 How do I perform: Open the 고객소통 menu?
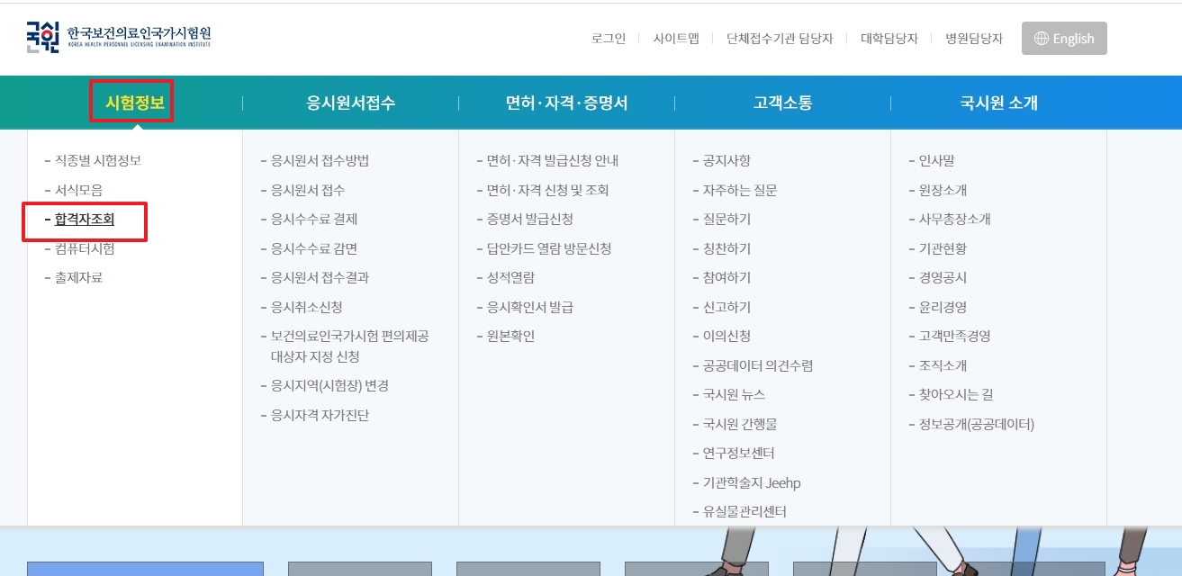(x=781, y=103)
